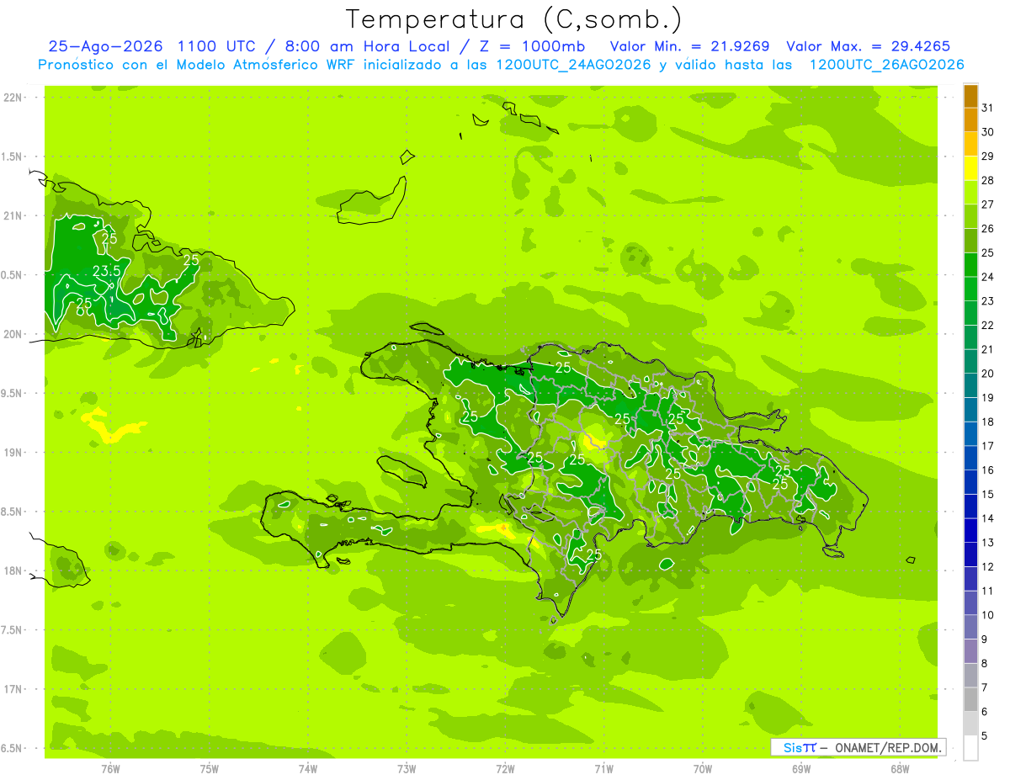Click the "9.5N" latitude label
1010x780 pixels.
point(11,393)
